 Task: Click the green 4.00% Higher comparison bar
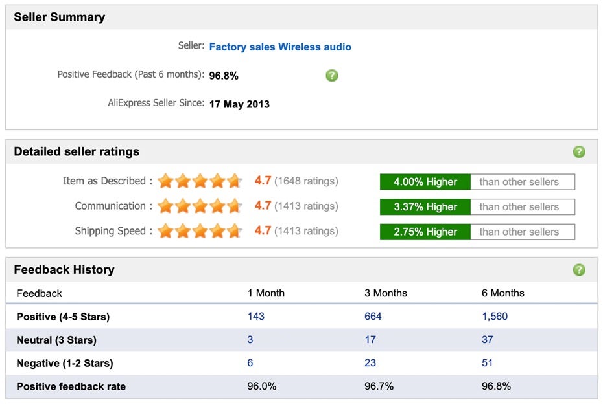[425, 182]
